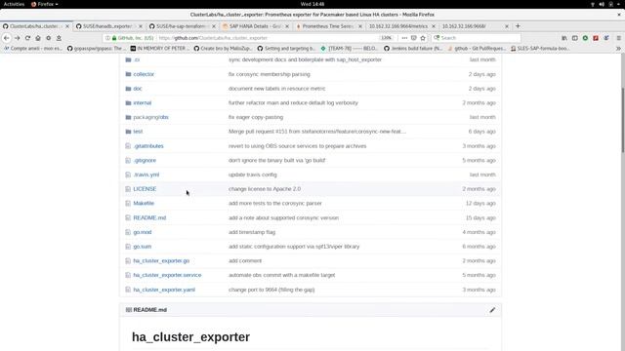Switch to the Prometheus Time Series tab

(329, 26)
